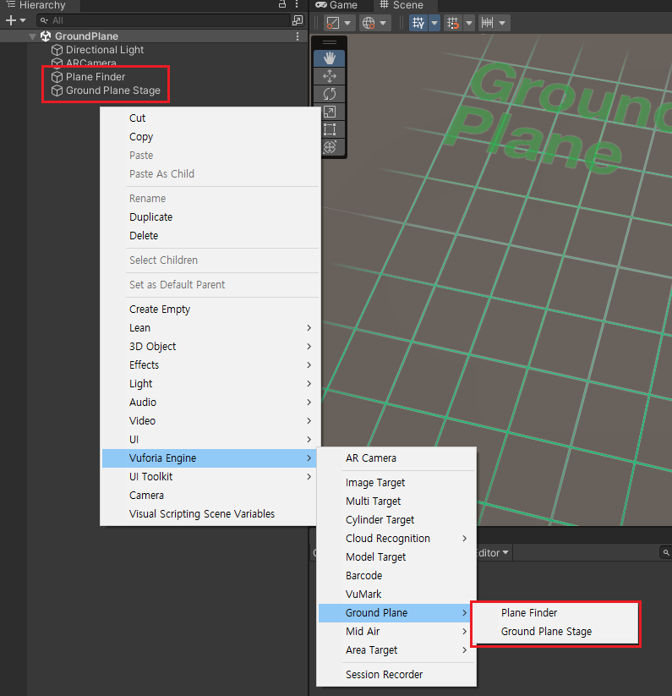
Task: Click the search-by-type icon beside Hierarchy search
Action: pyautogui.click(x=298, y=20)
